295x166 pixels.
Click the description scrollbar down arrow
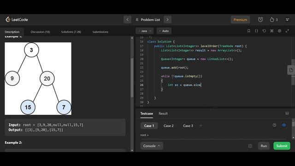[x=132, y=150]
